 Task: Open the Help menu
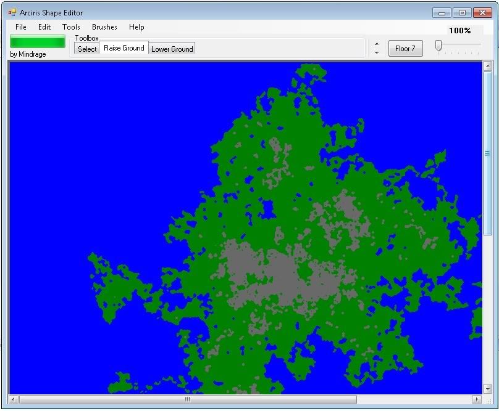[136, 27]
